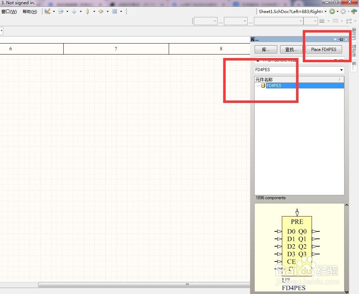359x294 pixels.
Task: Click the home page icon
Action: [x=354, y=11]
